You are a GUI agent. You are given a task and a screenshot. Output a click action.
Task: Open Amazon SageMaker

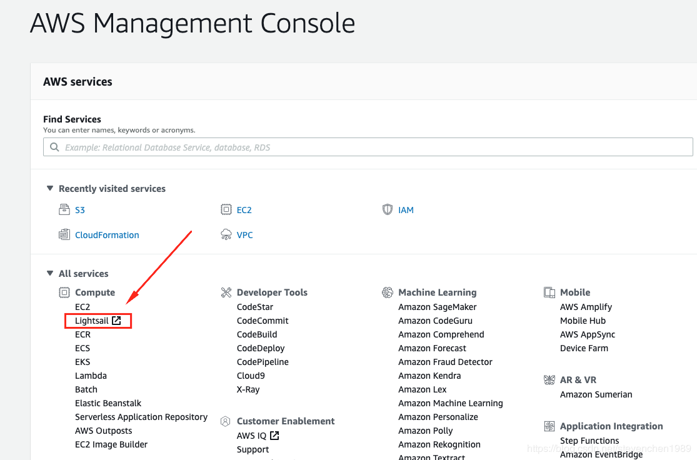(437, 306)
